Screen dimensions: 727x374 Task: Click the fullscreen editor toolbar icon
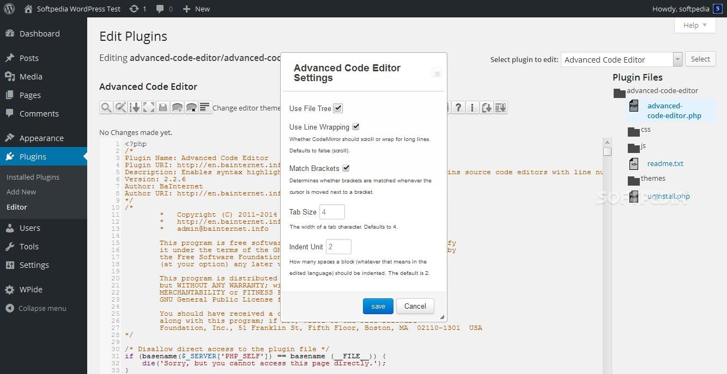pyautogui.click(x=149, y=108)
